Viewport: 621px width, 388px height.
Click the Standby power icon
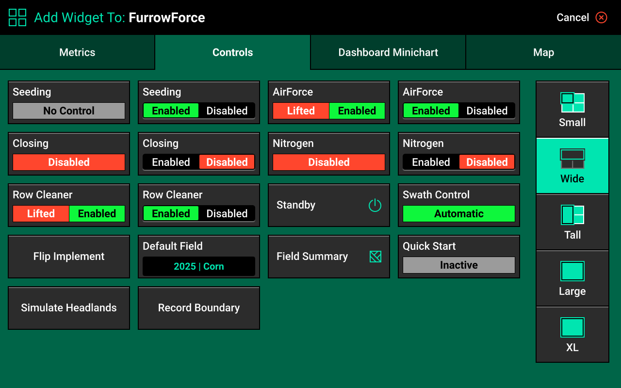(x=375, y=205)
